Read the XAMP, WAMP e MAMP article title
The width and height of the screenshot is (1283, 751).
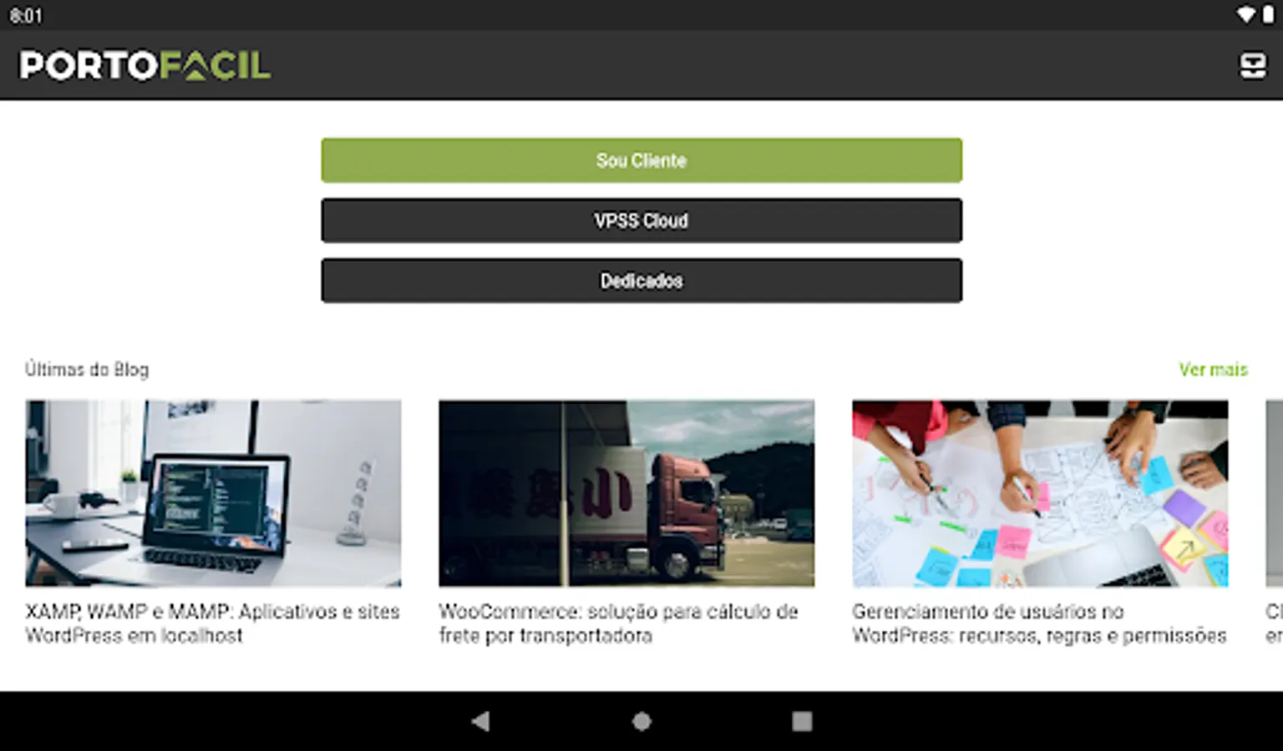(212, 623)
